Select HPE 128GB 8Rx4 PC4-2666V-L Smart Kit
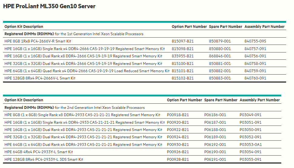 click(x=40, y=78)
